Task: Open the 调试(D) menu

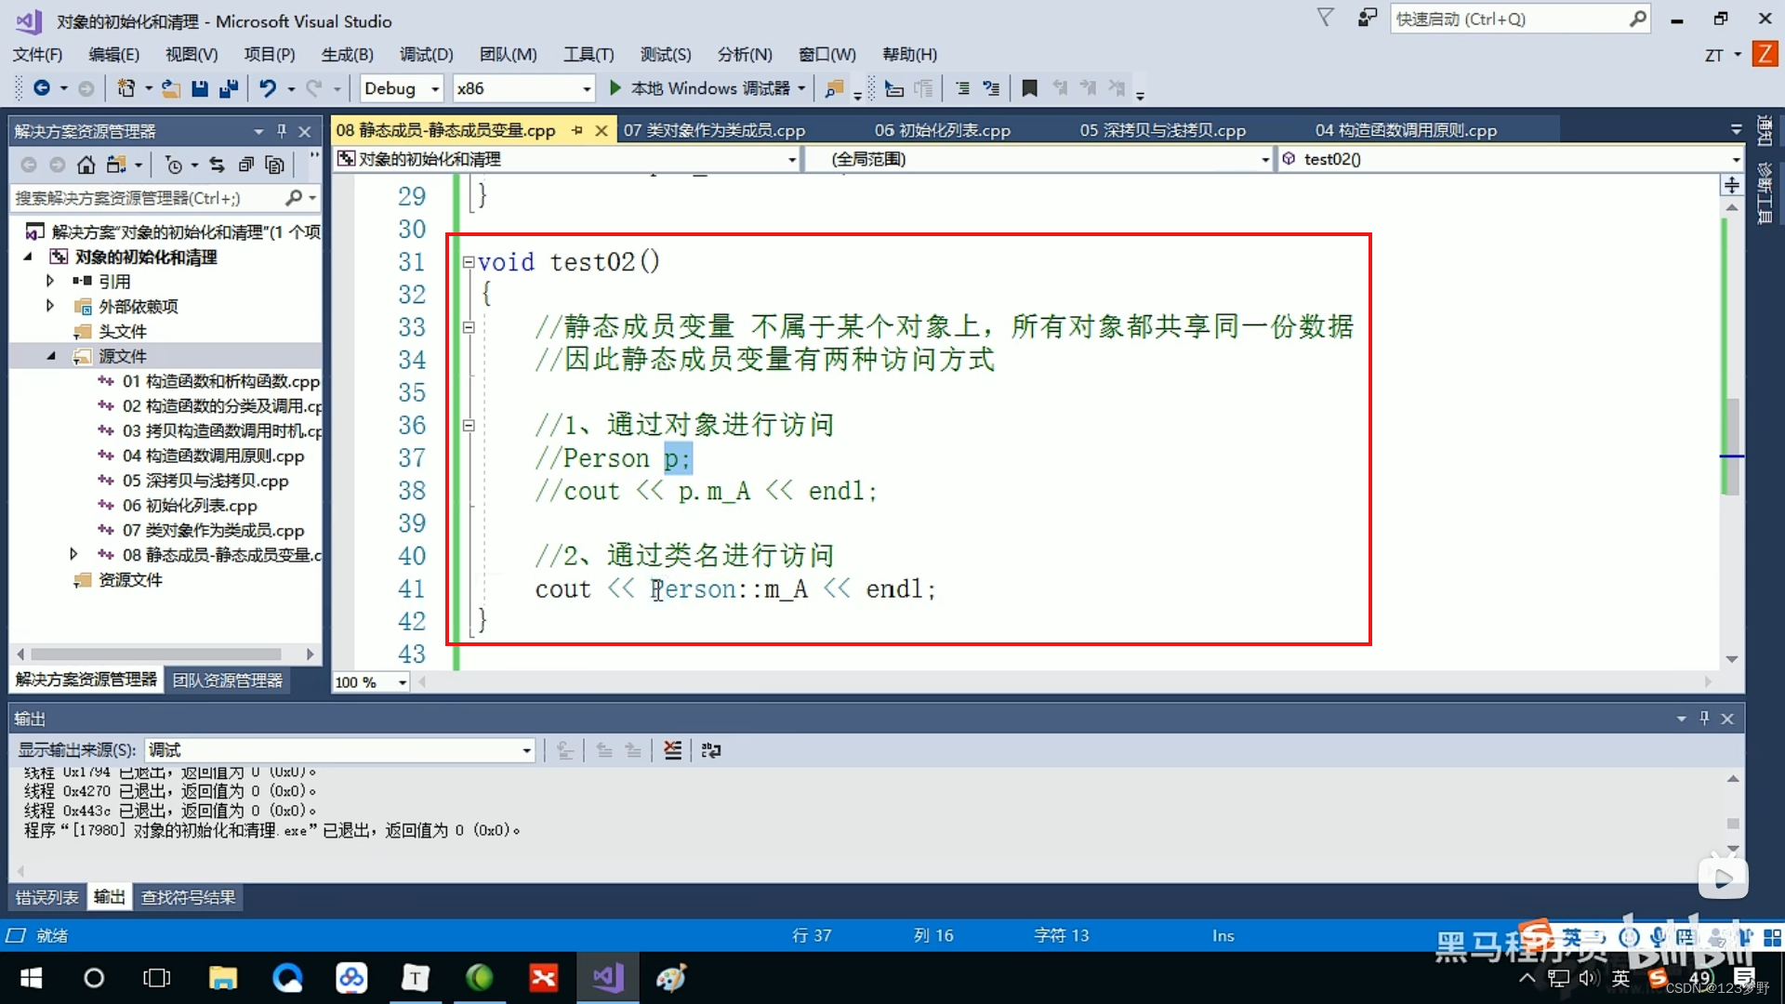Action: tap(426, 55)
